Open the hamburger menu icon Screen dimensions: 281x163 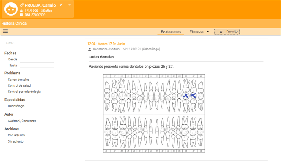(x=5, y=31)
